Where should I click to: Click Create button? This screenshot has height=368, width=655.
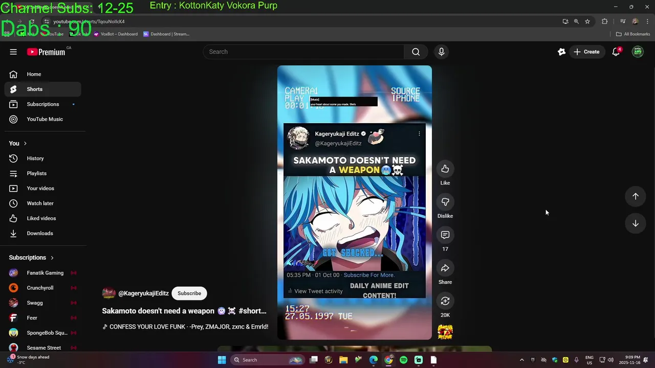pyautogui.click(x=586, y=52)
